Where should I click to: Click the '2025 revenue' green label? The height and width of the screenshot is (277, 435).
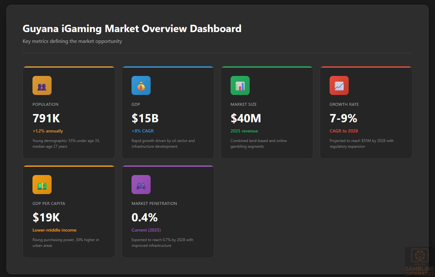point(244,131)
